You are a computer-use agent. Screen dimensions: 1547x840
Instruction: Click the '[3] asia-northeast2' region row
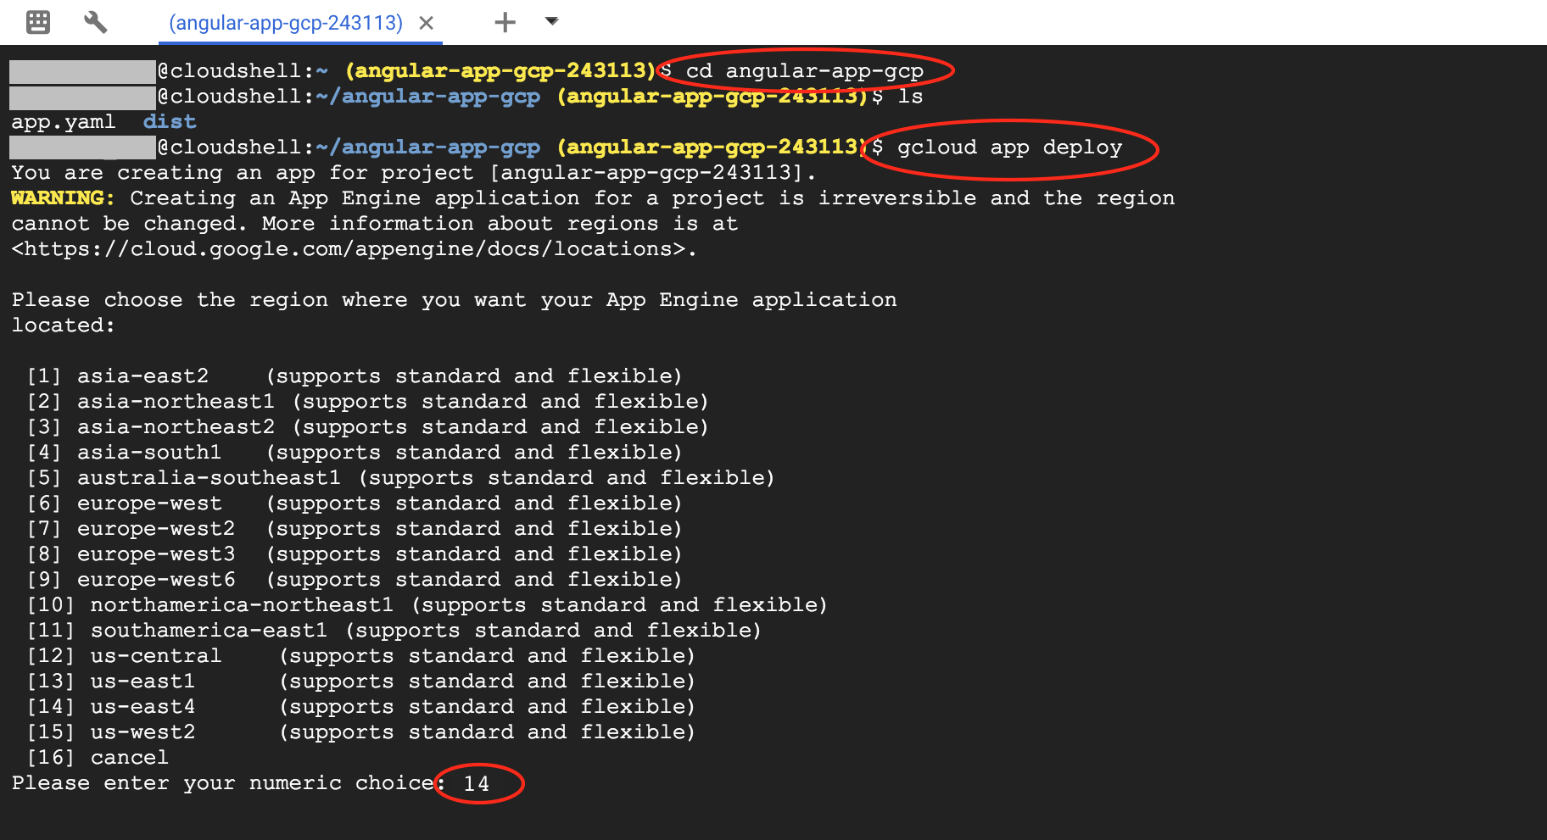coord(368,427)
